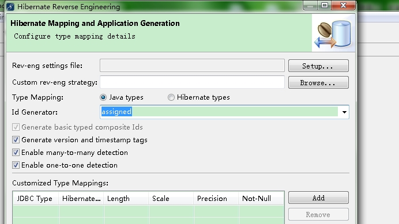Click the JDBC Type column header
Viewport: 399px width, 224px height.
[x=36, y=198]
